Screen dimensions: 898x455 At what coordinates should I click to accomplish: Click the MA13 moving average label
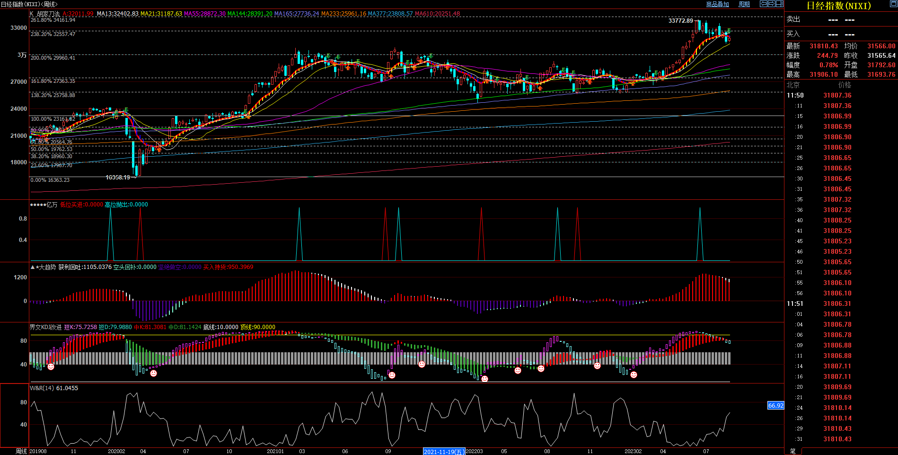pyautogui.click(x=117, y=14)
